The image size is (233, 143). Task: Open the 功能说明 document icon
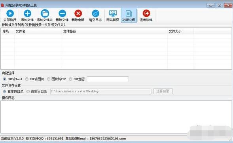click(129, 13)
